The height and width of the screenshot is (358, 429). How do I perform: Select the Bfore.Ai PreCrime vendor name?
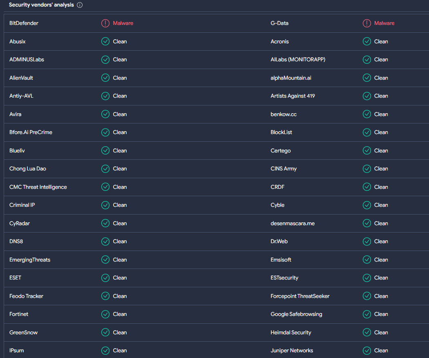[31, 132]
